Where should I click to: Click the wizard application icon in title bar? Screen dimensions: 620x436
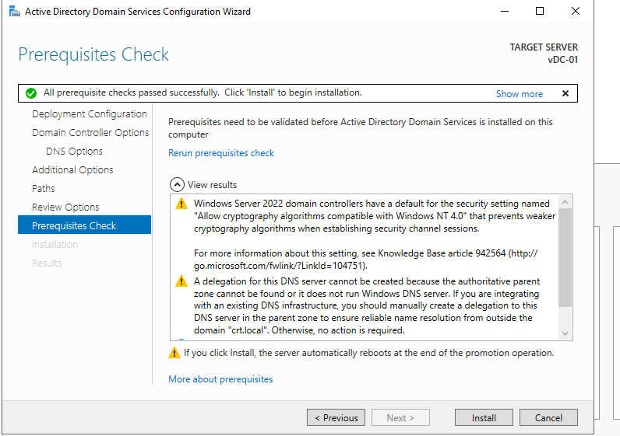(x=14, y=12)
